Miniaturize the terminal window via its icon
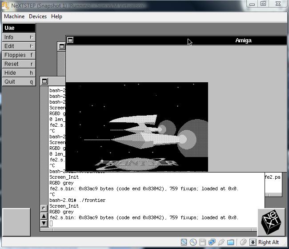Viewport: 289px width, 249px height. (x=44, y=81)
